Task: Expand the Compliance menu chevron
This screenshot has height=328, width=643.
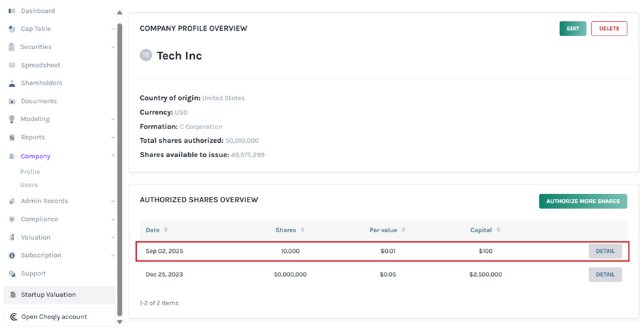Action: coord(113,219)
